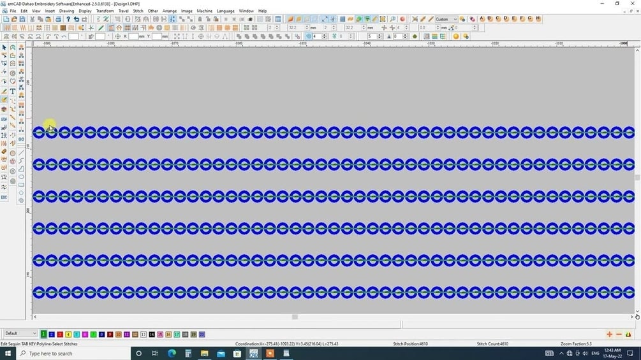The height and width of the screenshot is (360, 641).
Task: Click the Windows Start button
Action: tap(8, 353)
